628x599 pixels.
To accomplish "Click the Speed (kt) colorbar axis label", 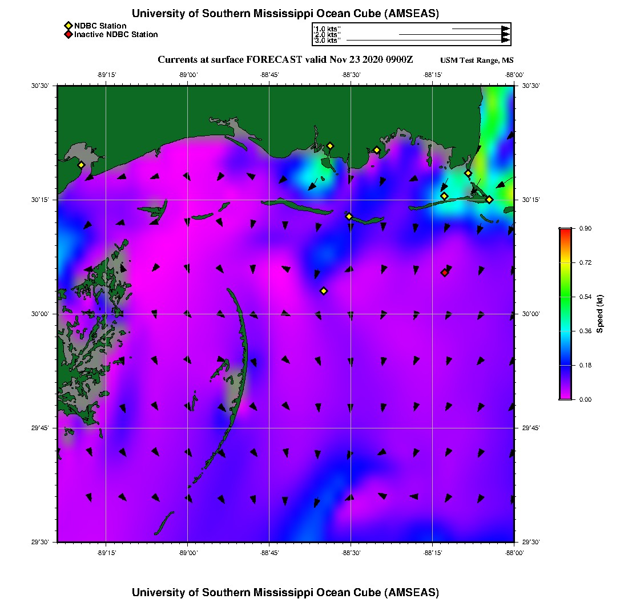I will pos(600,314).
